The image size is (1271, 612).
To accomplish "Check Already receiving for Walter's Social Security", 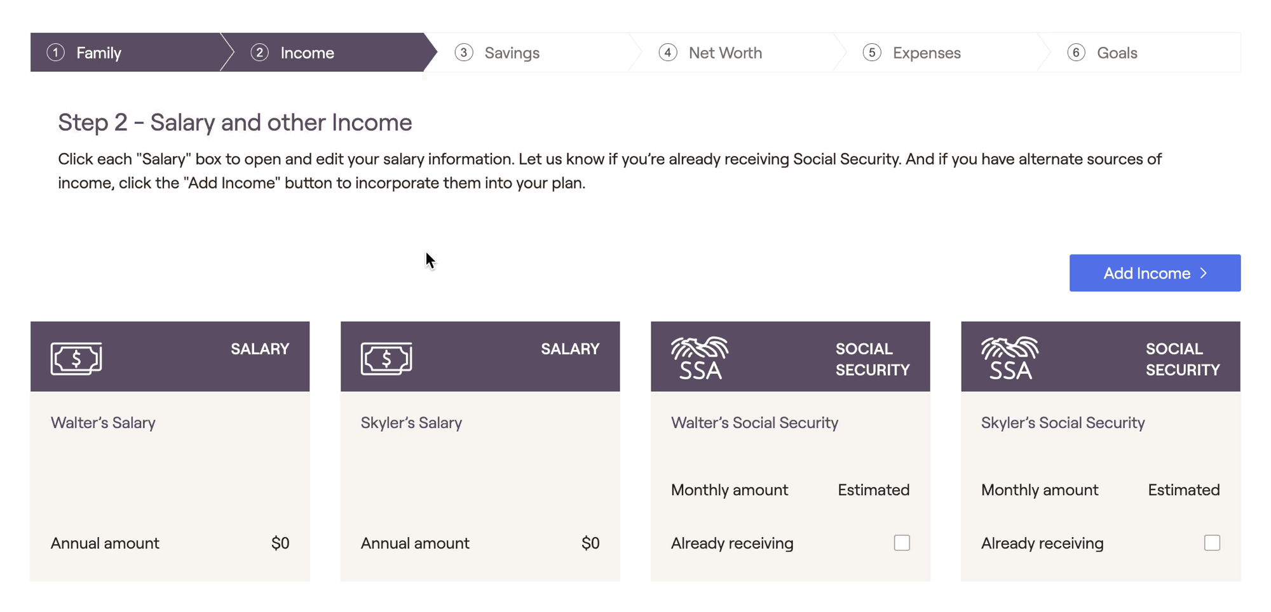I will pos(902,543).
